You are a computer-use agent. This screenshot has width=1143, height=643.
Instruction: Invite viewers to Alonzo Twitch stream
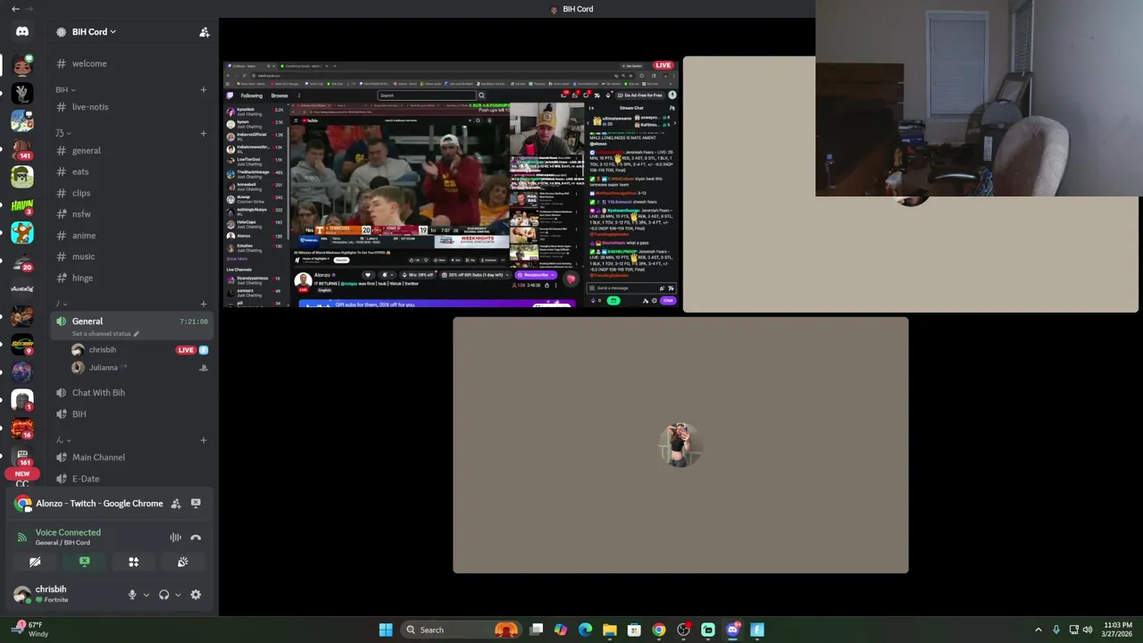coord(176,504)
